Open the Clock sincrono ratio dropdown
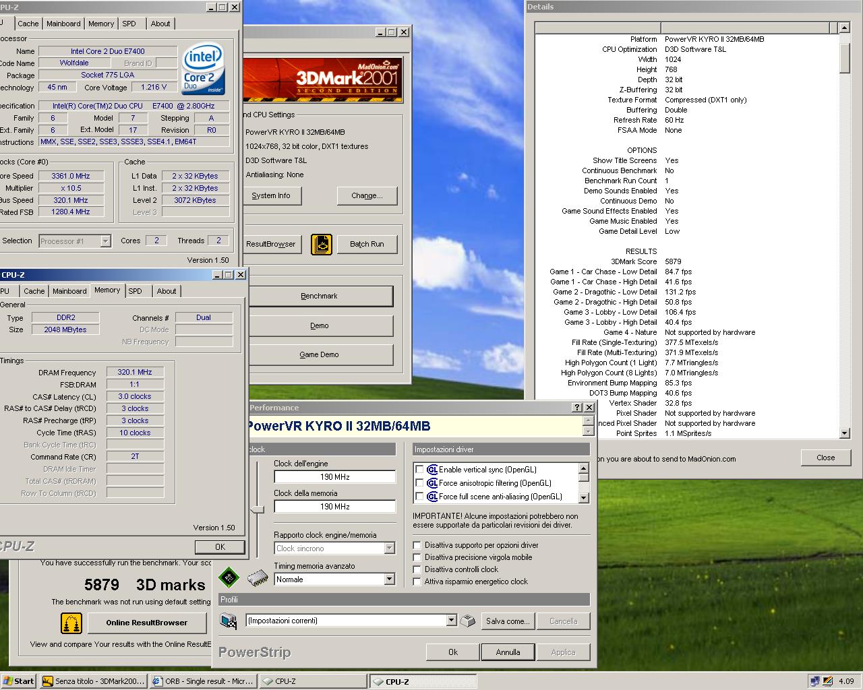 389,548
